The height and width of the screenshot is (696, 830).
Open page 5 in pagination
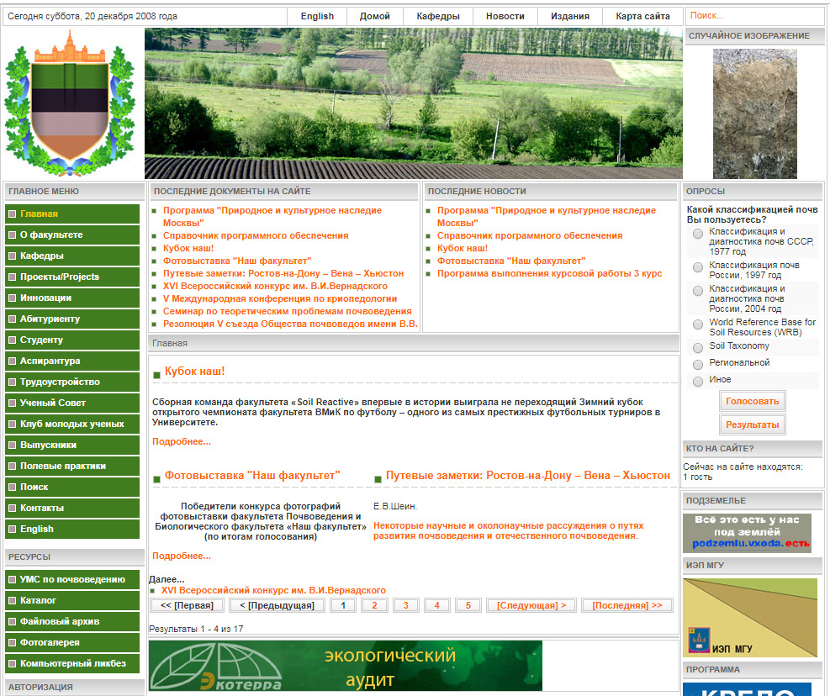[468, 605]
